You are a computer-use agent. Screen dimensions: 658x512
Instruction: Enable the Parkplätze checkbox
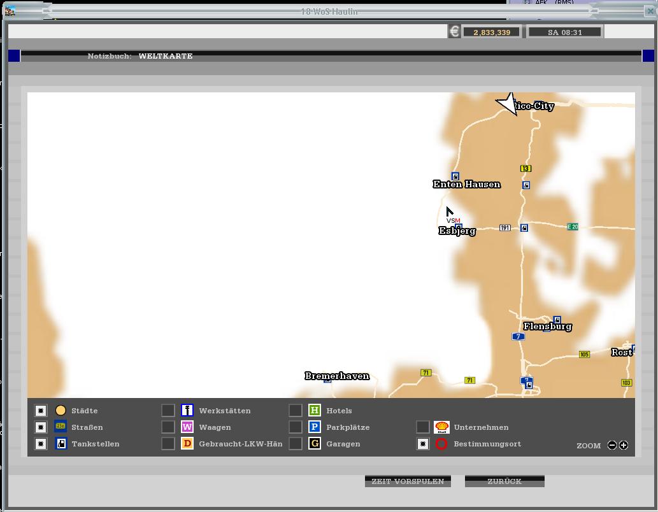296,427
